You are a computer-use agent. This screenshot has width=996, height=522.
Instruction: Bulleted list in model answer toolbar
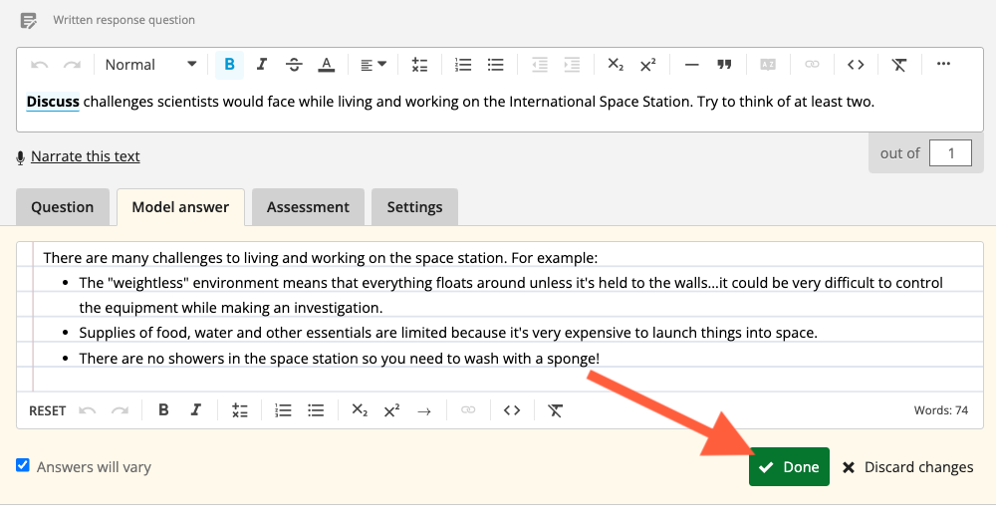(x=316, y=410)
